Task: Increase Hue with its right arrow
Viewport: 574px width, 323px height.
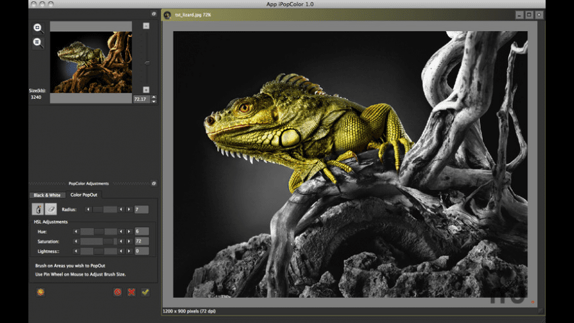Action: (129, 231)
